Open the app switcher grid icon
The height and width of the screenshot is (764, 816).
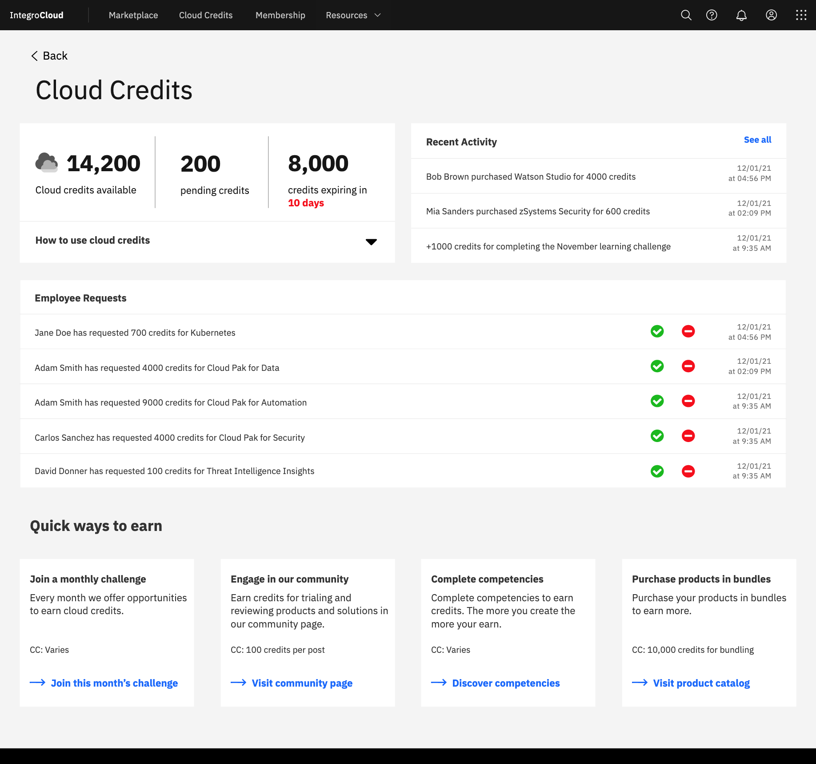click(x=801, y=15)
